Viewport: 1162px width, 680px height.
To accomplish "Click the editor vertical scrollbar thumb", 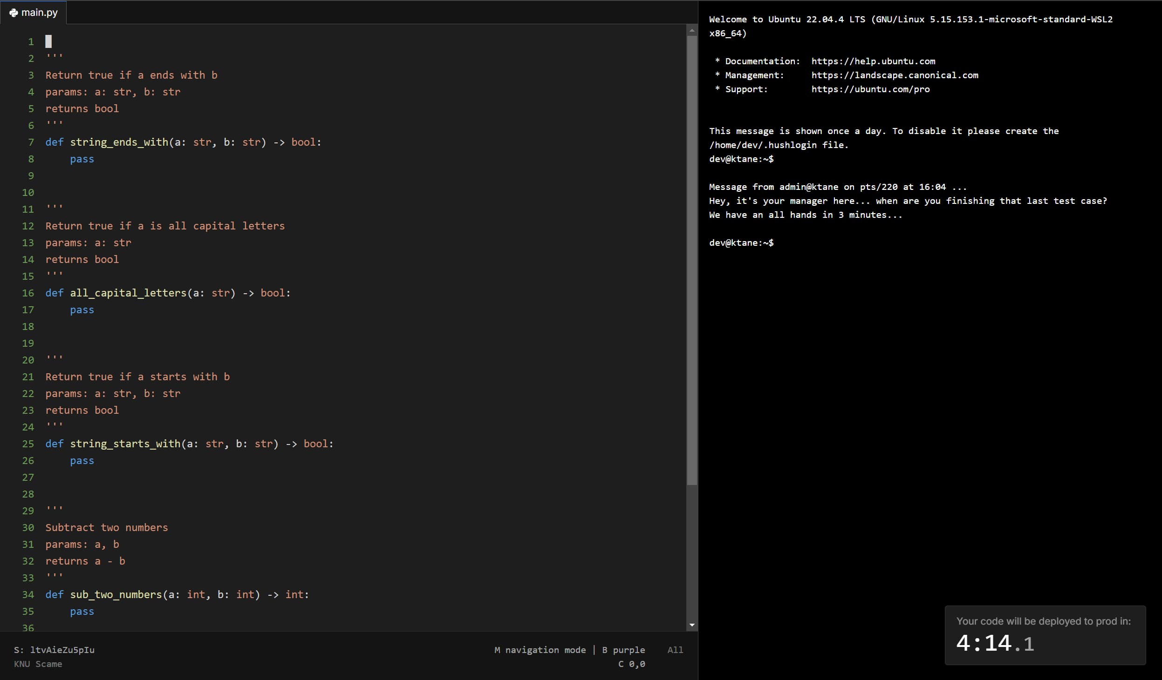I will (692, 261).
